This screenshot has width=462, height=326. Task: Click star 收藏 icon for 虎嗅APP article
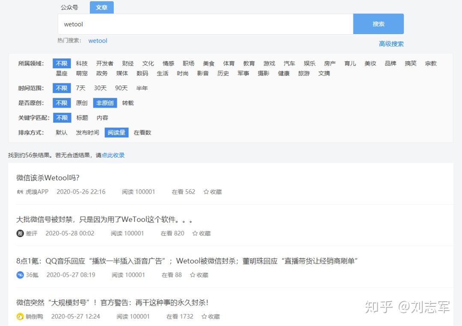tap(206, 192)
